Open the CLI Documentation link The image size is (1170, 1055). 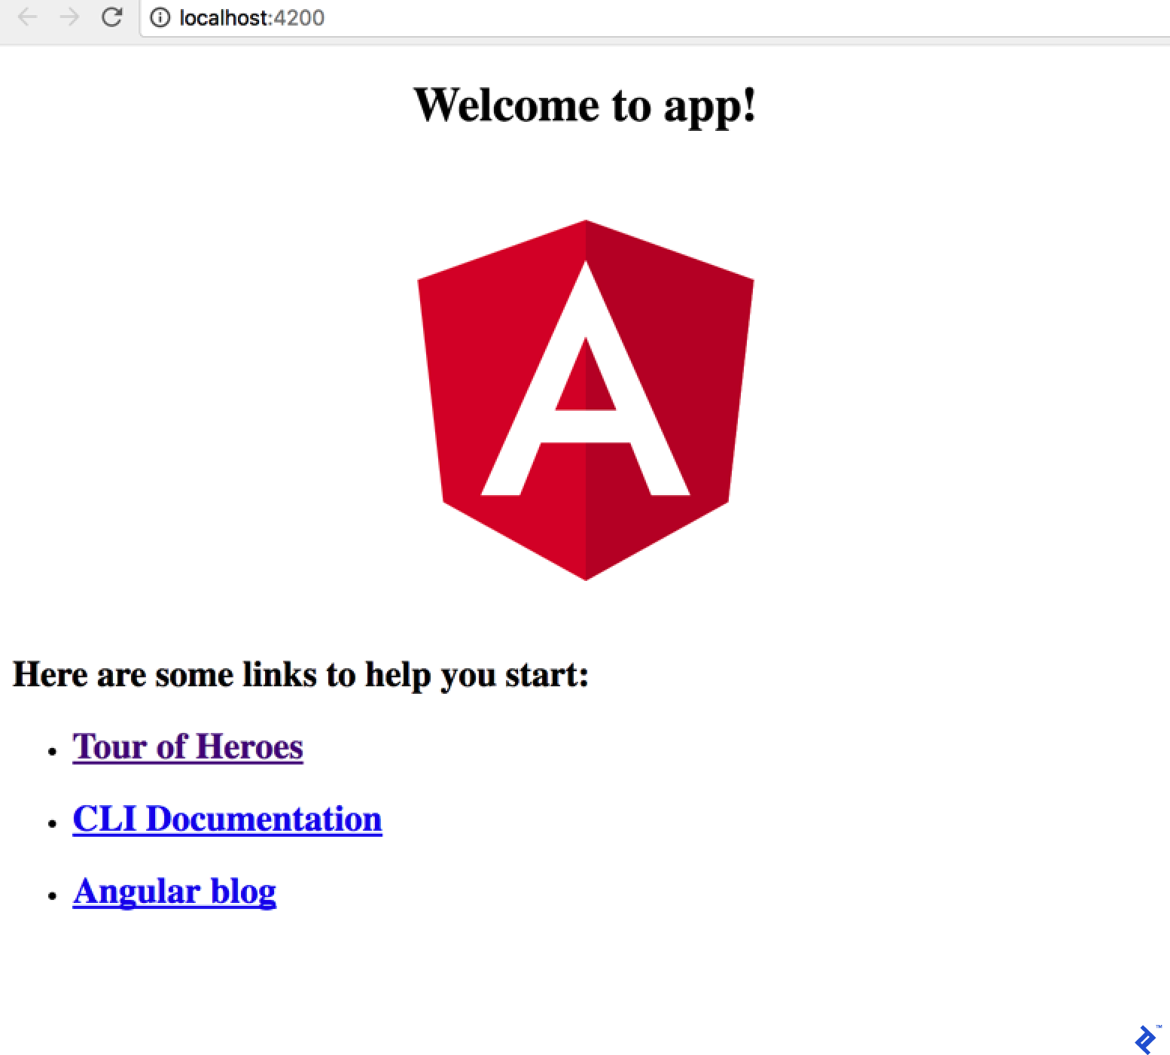[x=227, y=819]
